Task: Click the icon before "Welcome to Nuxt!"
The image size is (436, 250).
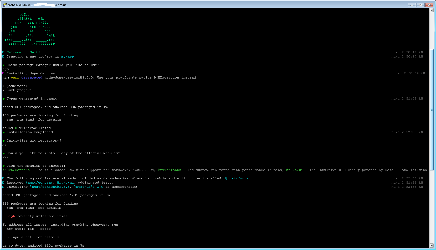Action: pos(3,52)
